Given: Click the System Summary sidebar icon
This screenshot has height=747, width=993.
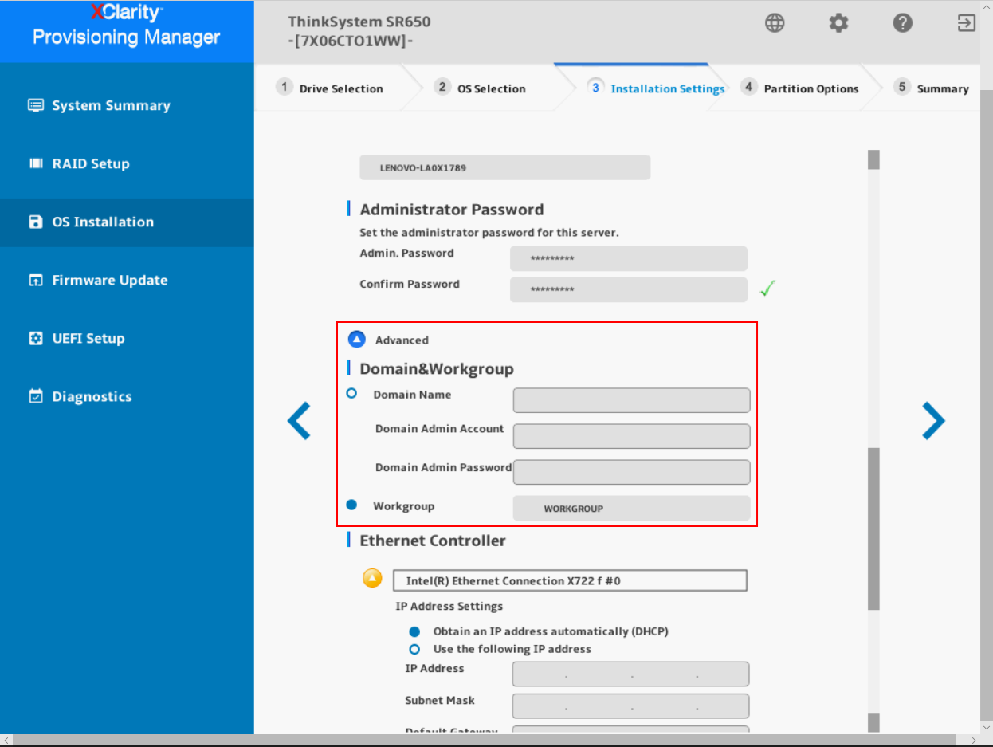Looking at the screenshot, I should tap(36, 105).
